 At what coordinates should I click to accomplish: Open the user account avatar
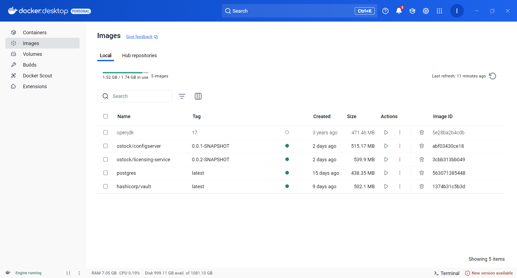click(457, 11)
